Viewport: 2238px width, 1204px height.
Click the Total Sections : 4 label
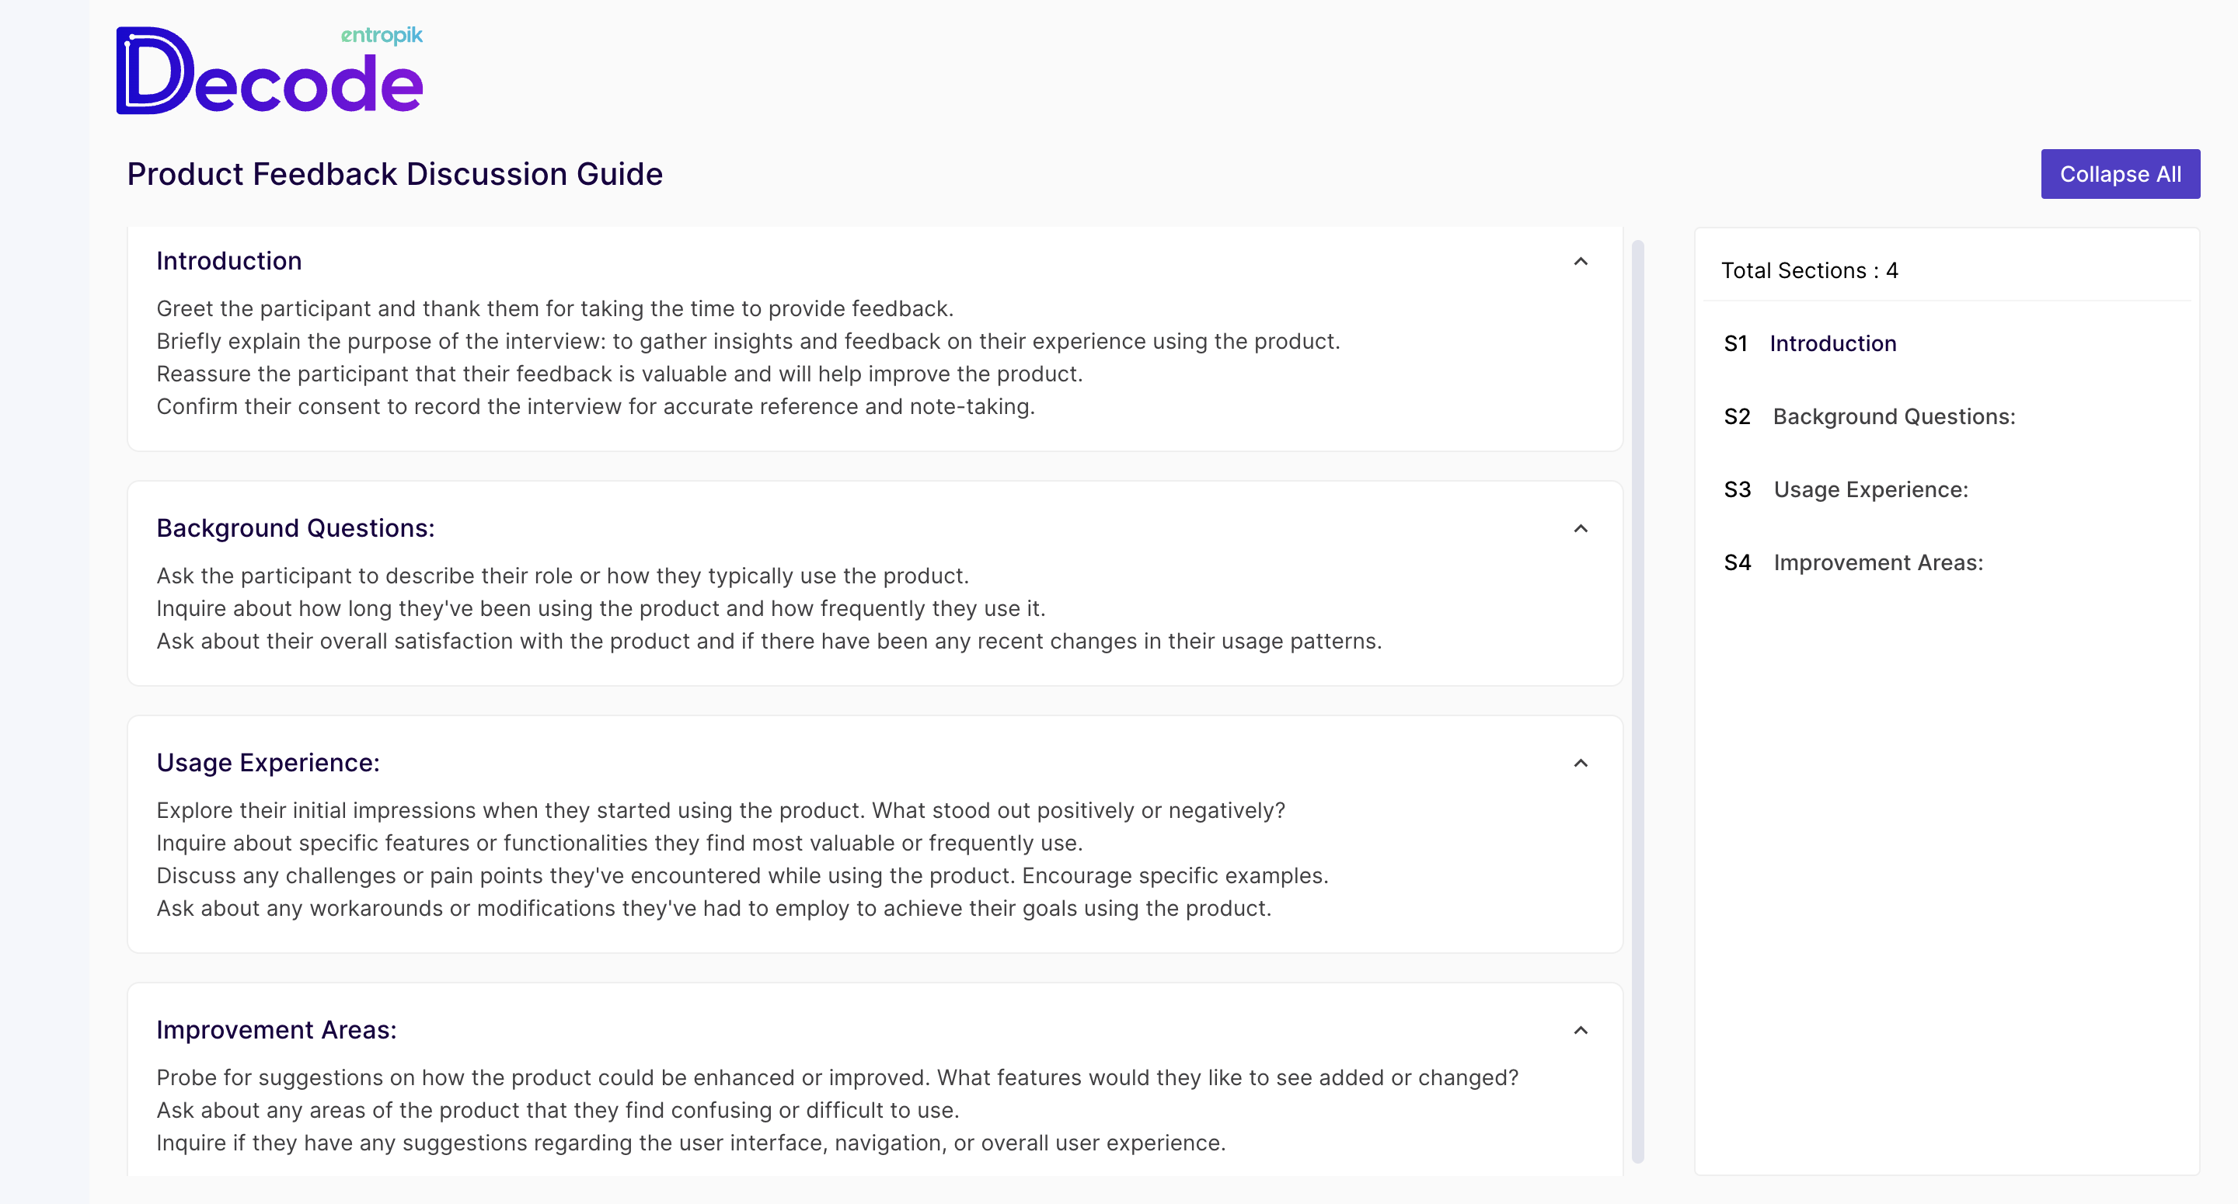[1810, 271]
